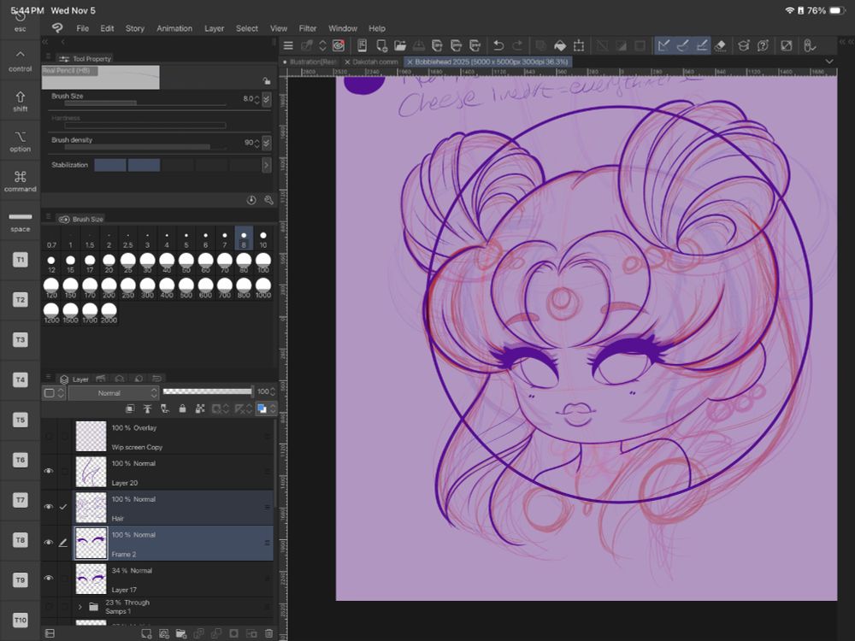Toggle visibility of the Hair layer
The height and width of the screenshot is (641, 855).
49,508
